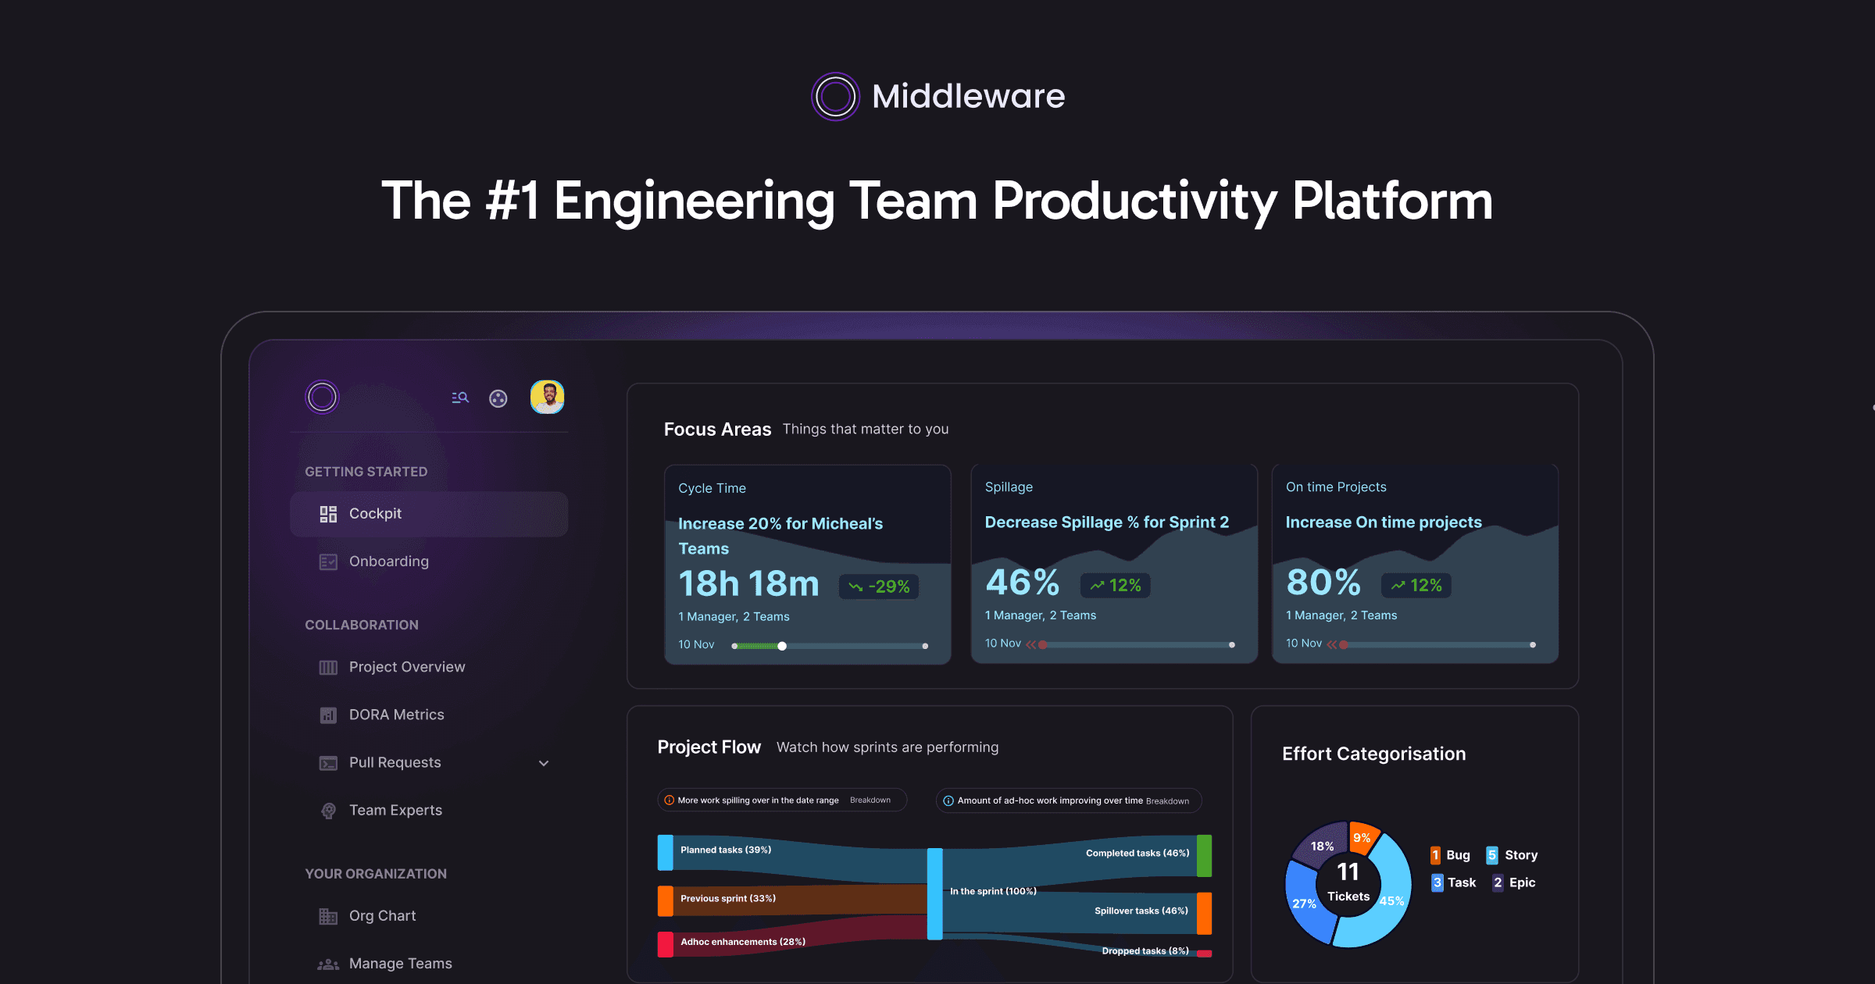Open the Spillage focus card
The image size is (1875, 984).
point(1114,564)
